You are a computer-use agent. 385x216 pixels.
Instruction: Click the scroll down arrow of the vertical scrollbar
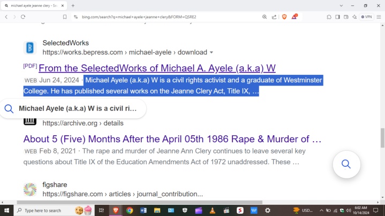382,197
